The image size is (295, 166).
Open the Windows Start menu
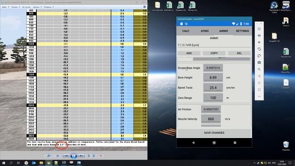point(4,163)
